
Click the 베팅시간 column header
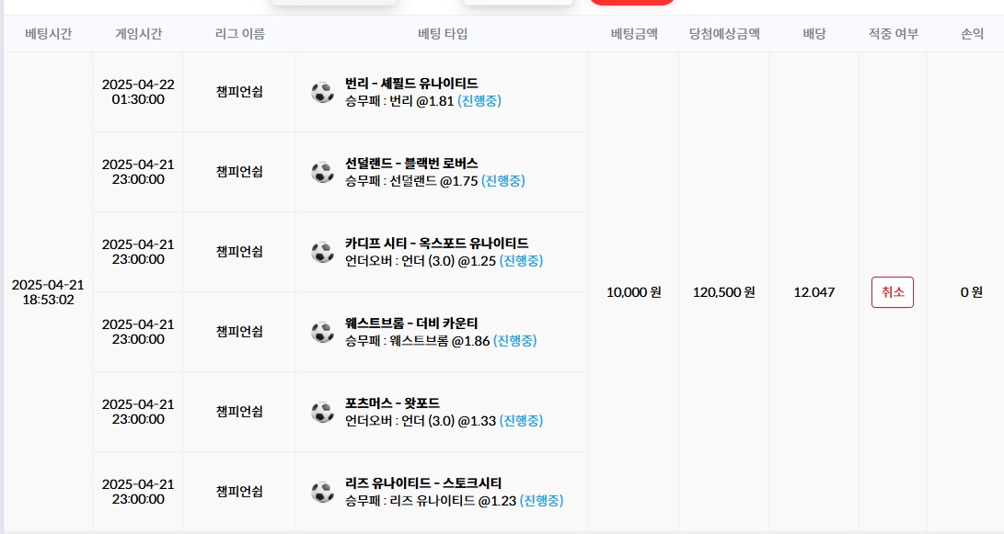pos(48,34)
